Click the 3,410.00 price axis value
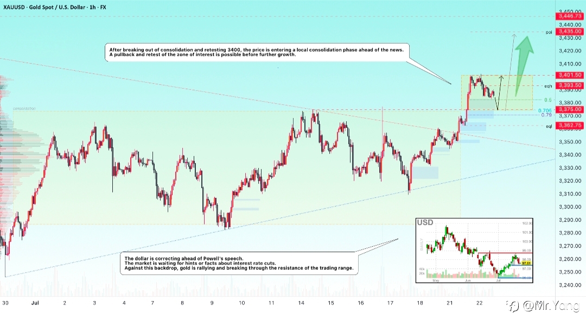Image resolution: width=586 pixels, height=326 pixels. (x=570, y=64)
